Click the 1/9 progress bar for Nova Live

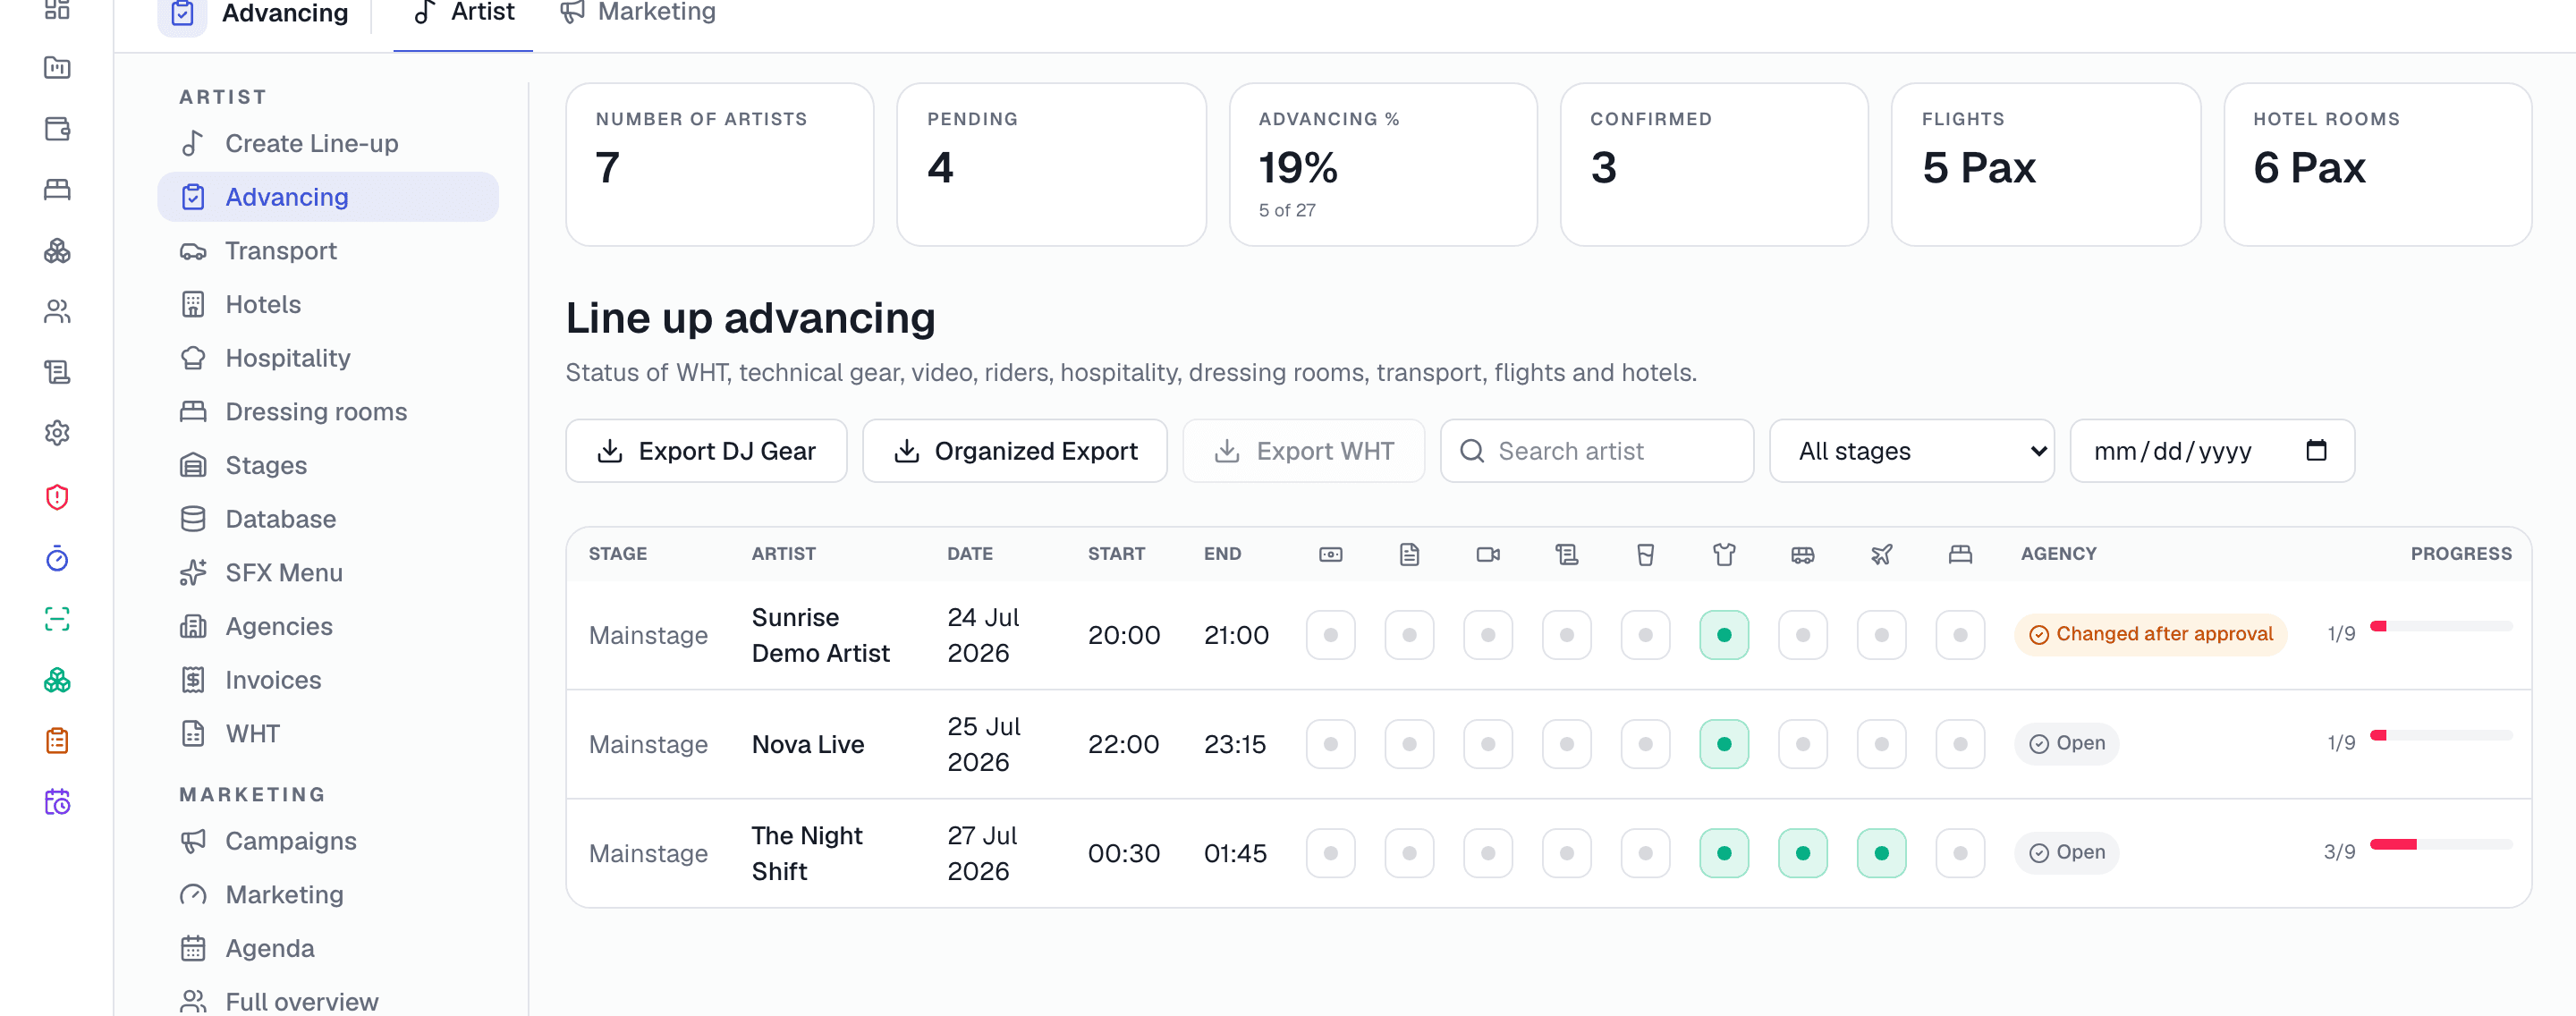coord(2440,735)
